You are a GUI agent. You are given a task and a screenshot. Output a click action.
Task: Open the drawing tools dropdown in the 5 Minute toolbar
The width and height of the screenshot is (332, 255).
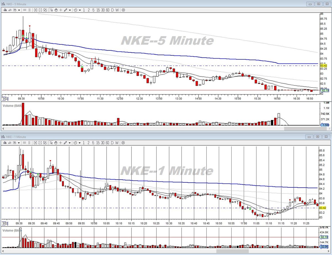(x=70, y=10)
